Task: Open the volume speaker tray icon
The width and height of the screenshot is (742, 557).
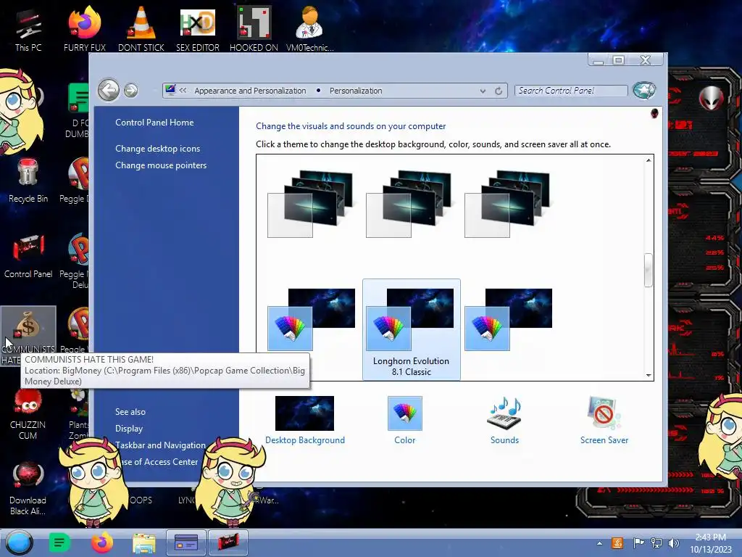Action: 674,543
